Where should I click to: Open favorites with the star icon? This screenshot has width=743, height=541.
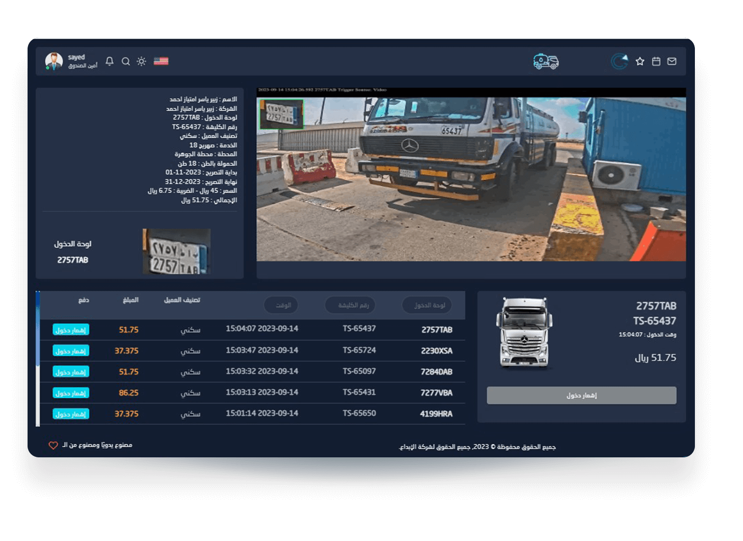tap(640, 62)
